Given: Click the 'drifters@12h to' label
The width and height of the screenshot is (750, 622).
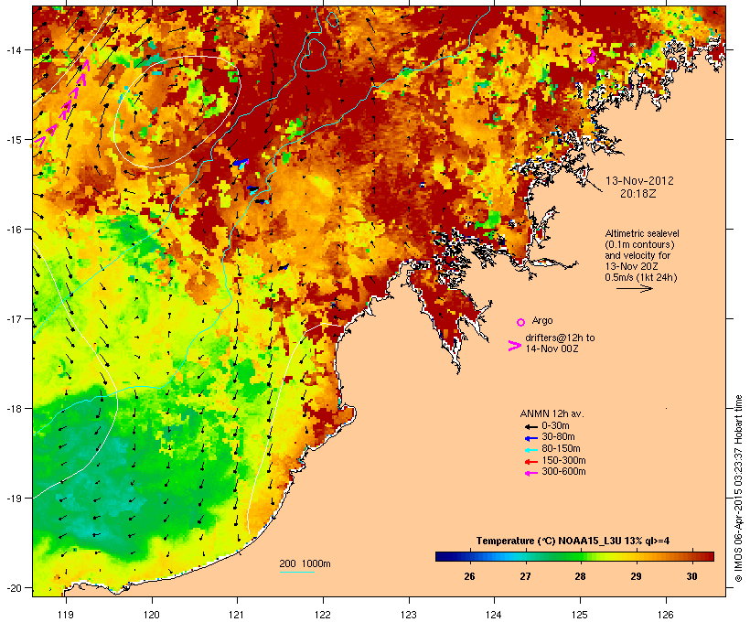Looking at the screenshot, I should tap(560, 338).
